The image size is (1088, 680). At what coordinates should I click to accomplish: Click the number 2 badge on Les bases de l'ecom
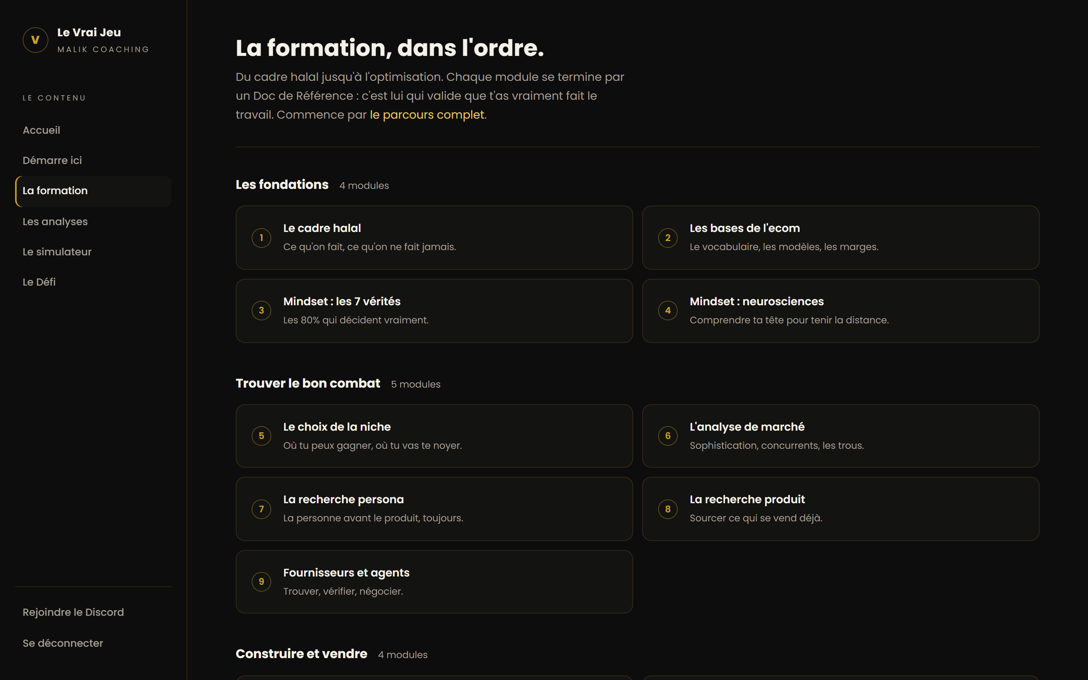click(x=668, y=238)
